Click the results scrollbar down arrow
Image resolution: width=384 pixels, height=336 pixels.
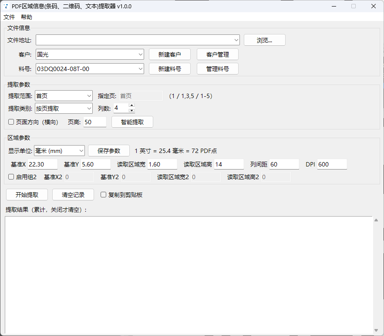(x=376, y=330)
